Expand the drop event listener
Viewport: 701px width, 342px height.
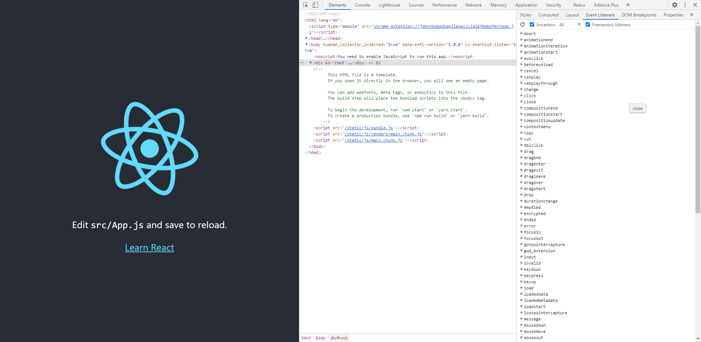tap(521, 195)
